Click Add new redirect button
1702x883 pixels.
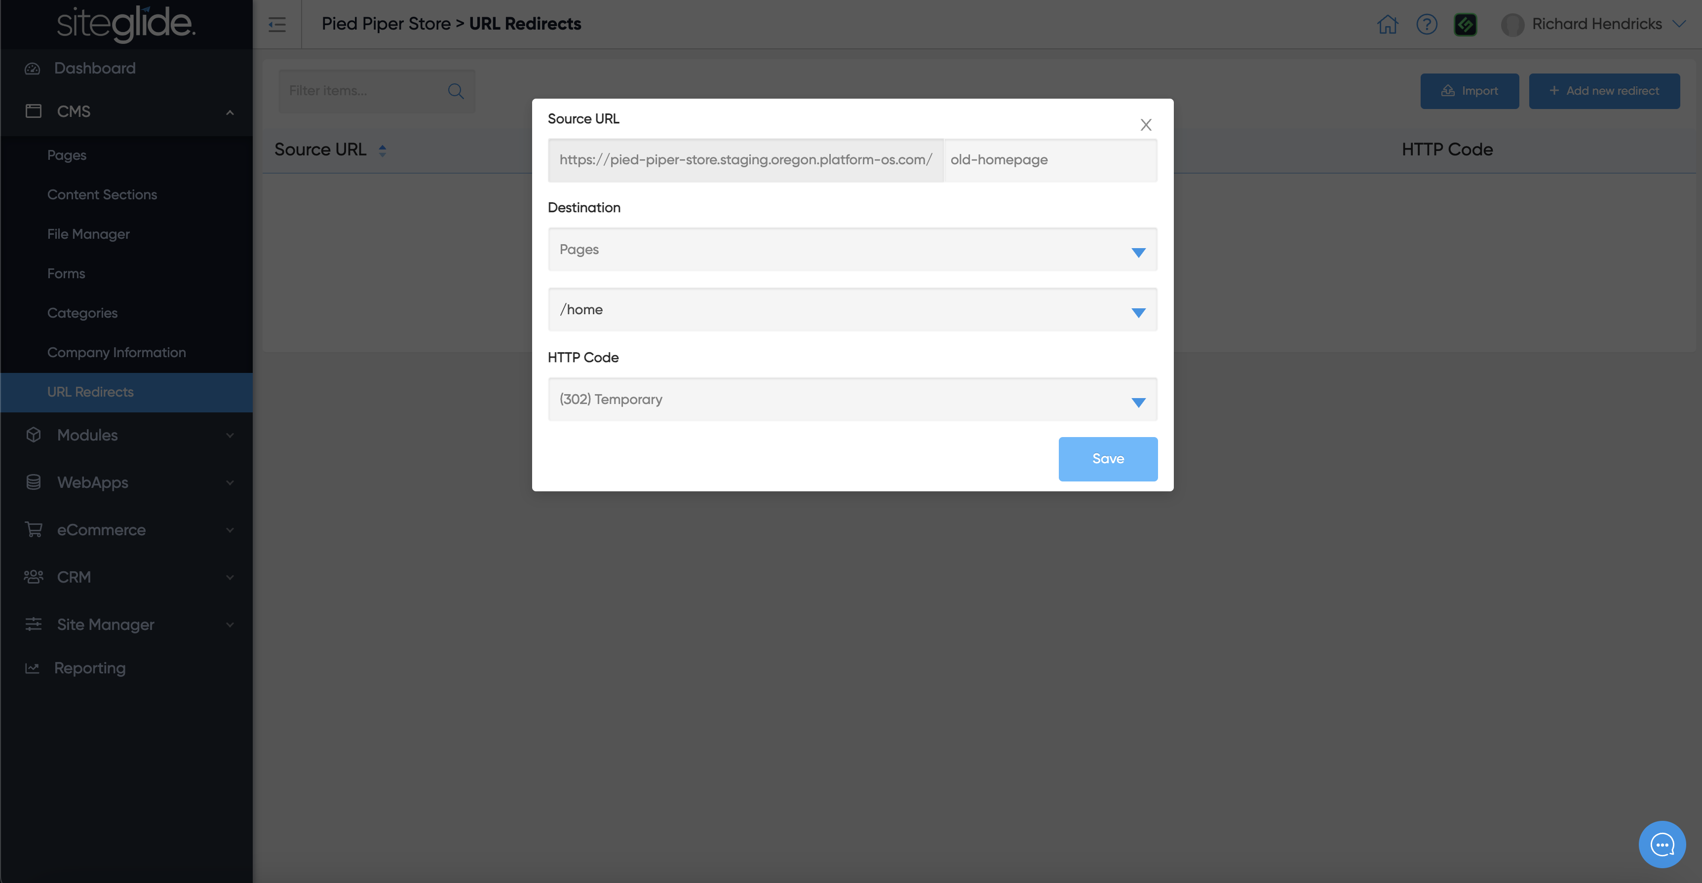[x=1604, y=91]
